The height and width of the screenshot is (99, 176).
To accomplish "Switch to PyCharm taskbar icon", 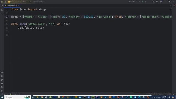I will click(x=93, y=97).
